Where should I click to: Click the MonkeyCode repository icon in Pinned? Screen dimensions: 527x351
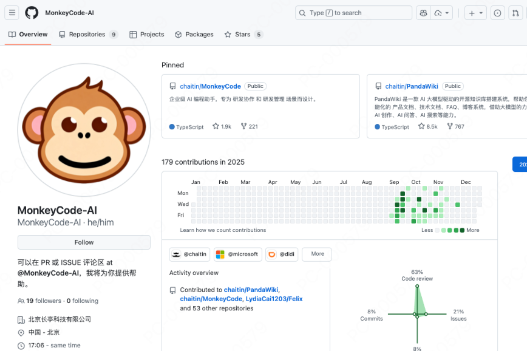coord(173,86)
